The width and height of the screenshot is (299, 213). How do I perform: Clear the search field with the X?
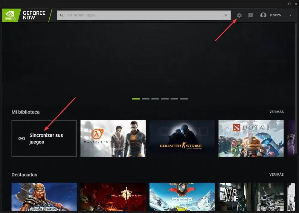226,15
